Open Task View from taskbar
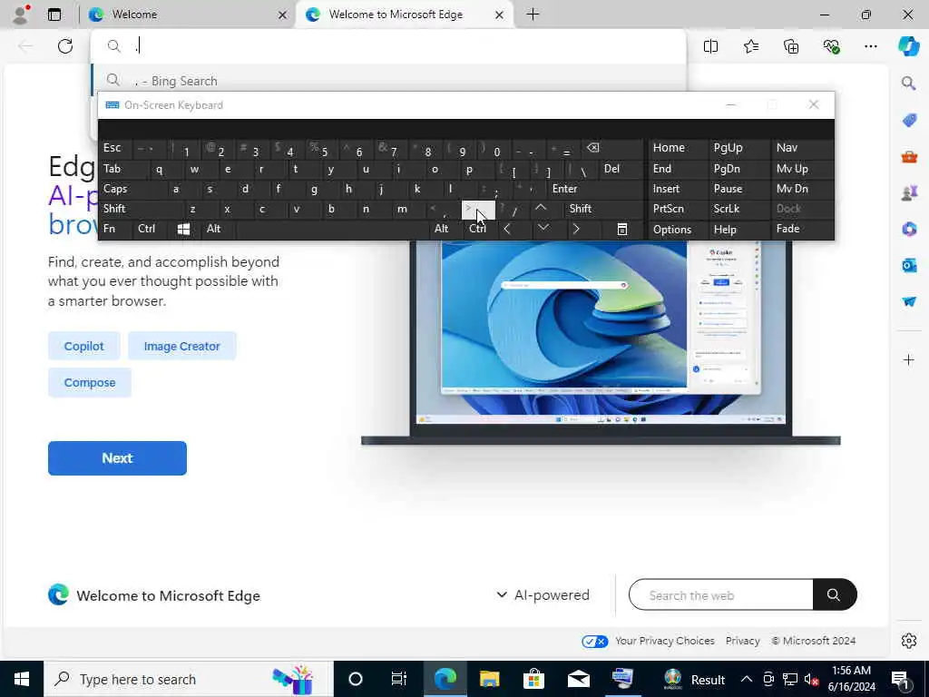Screen dimensions: 929x697 pos(399,679)
